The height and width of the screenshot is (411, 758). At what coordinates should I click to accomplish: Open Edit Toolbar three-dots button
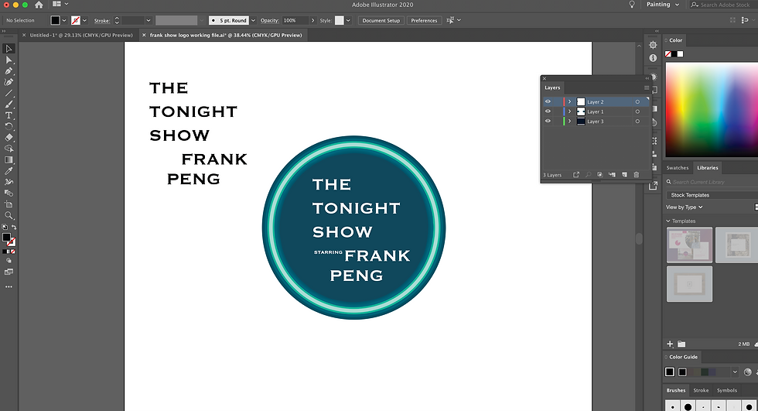pos(9,286)
